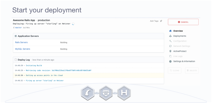Click the Deploy Log heading
This screenshot has height=103, width=212.
click(x=24, y=60)
